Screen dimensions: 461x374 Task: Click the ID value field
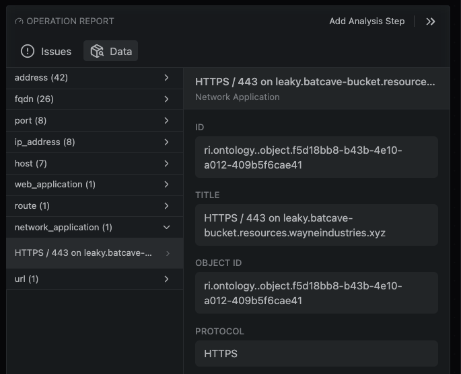[x=316, y=158]
